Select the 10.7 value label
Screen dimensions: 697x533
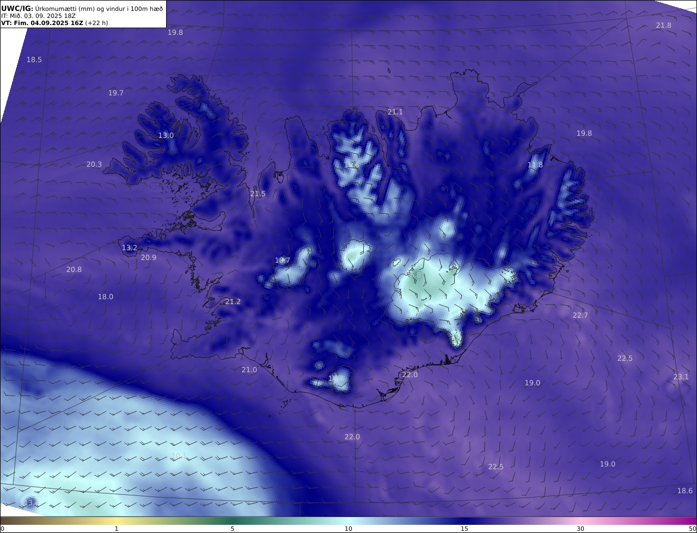click(283, 261)
